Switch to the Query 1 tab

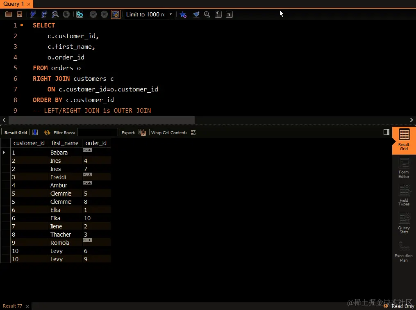point(13,4)
